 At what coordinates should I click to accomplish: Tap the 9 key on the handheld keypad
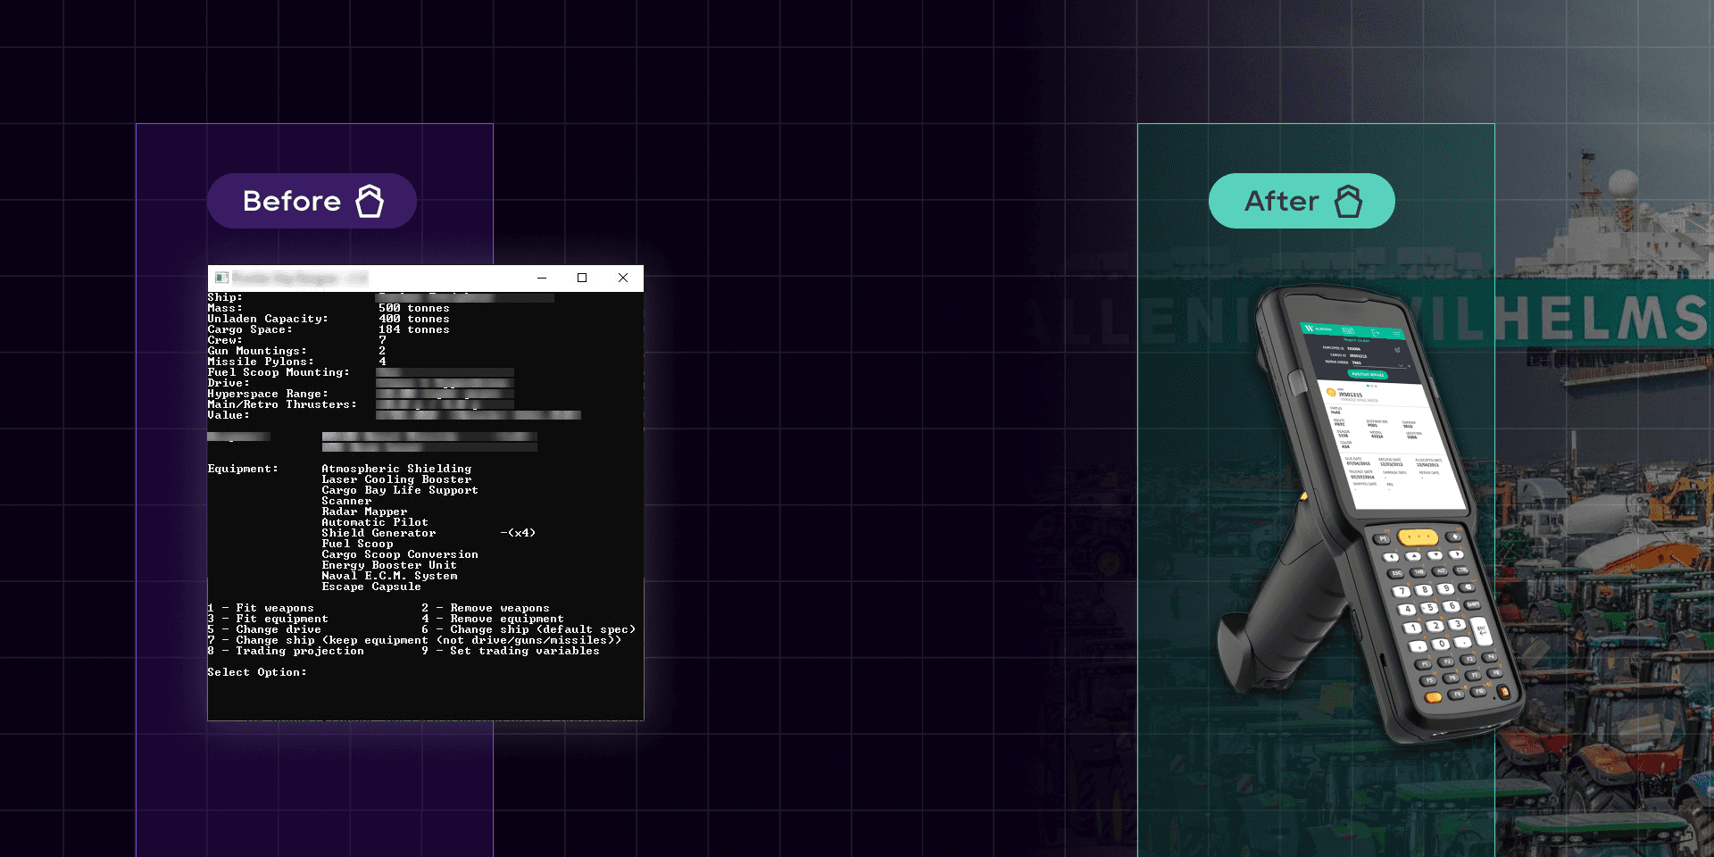point(1445,588)
